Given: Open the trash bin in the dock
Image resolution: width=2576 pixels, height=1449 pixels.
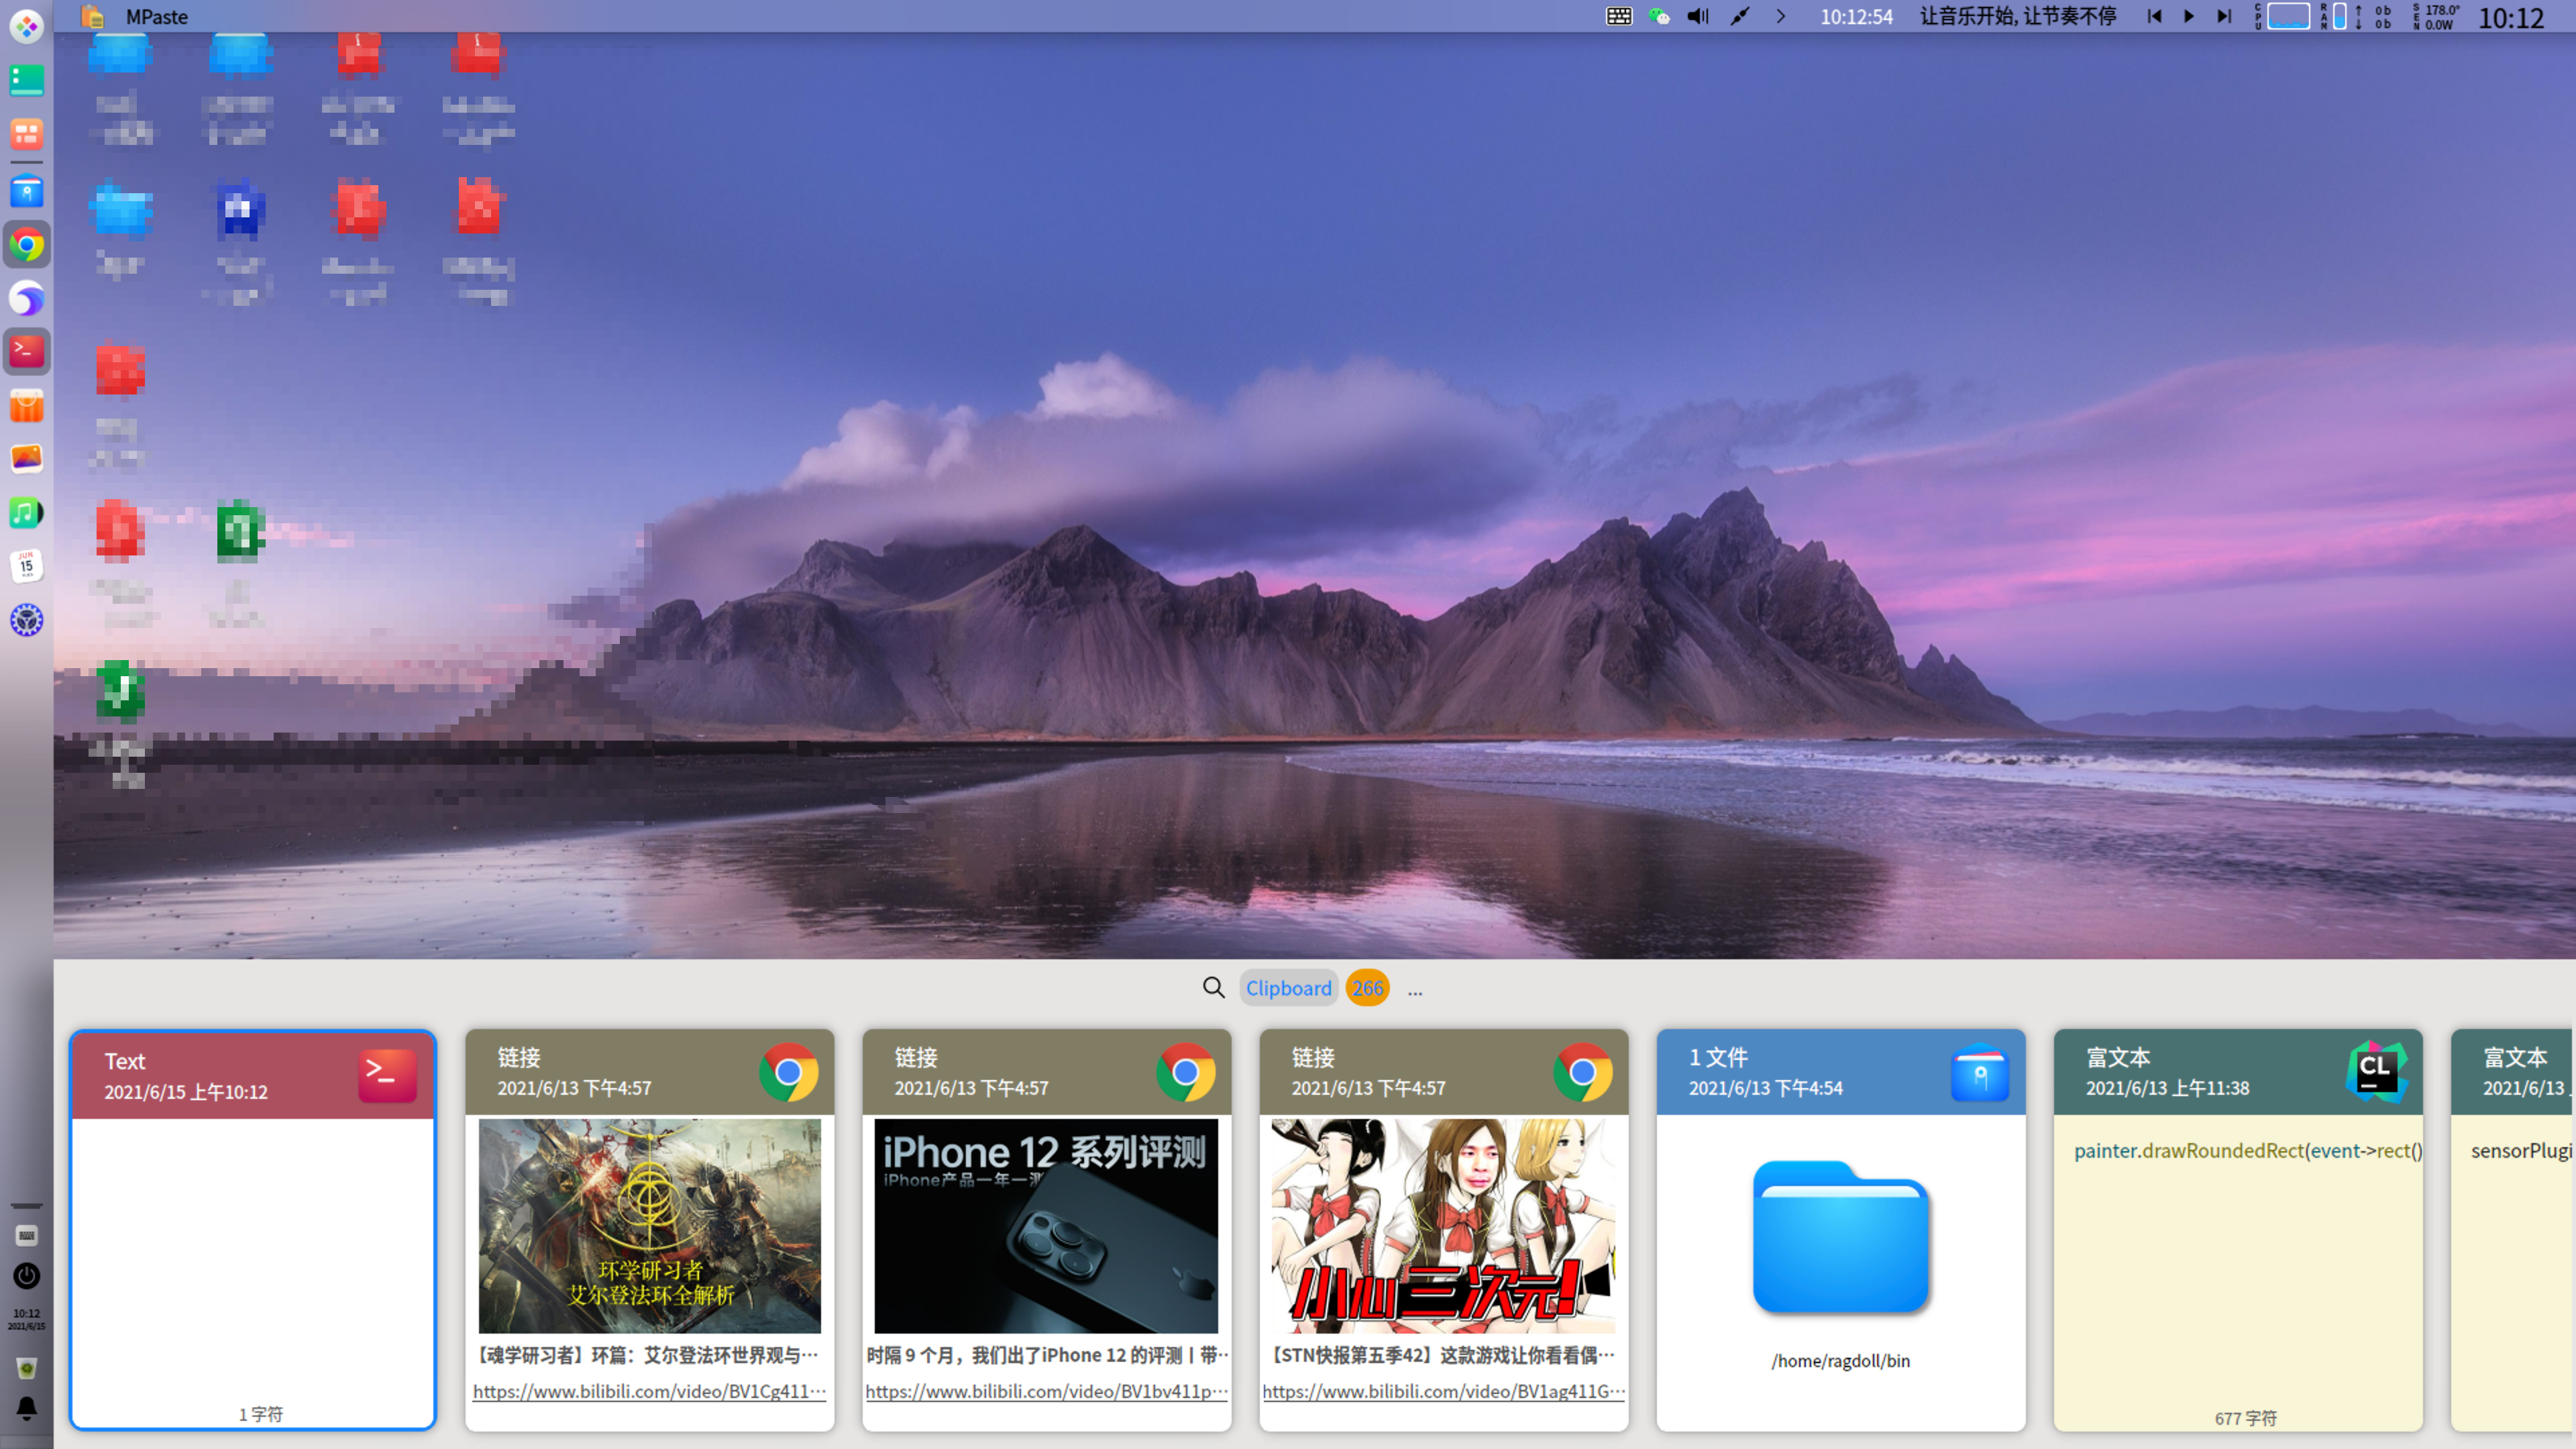Looking at the screenshot, I should click(x=27, y=1367).
